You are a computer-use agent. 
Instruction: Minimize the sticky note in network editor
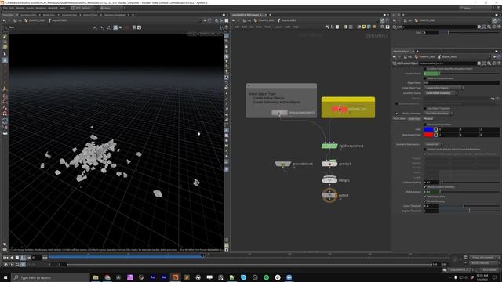pos(249,85)
